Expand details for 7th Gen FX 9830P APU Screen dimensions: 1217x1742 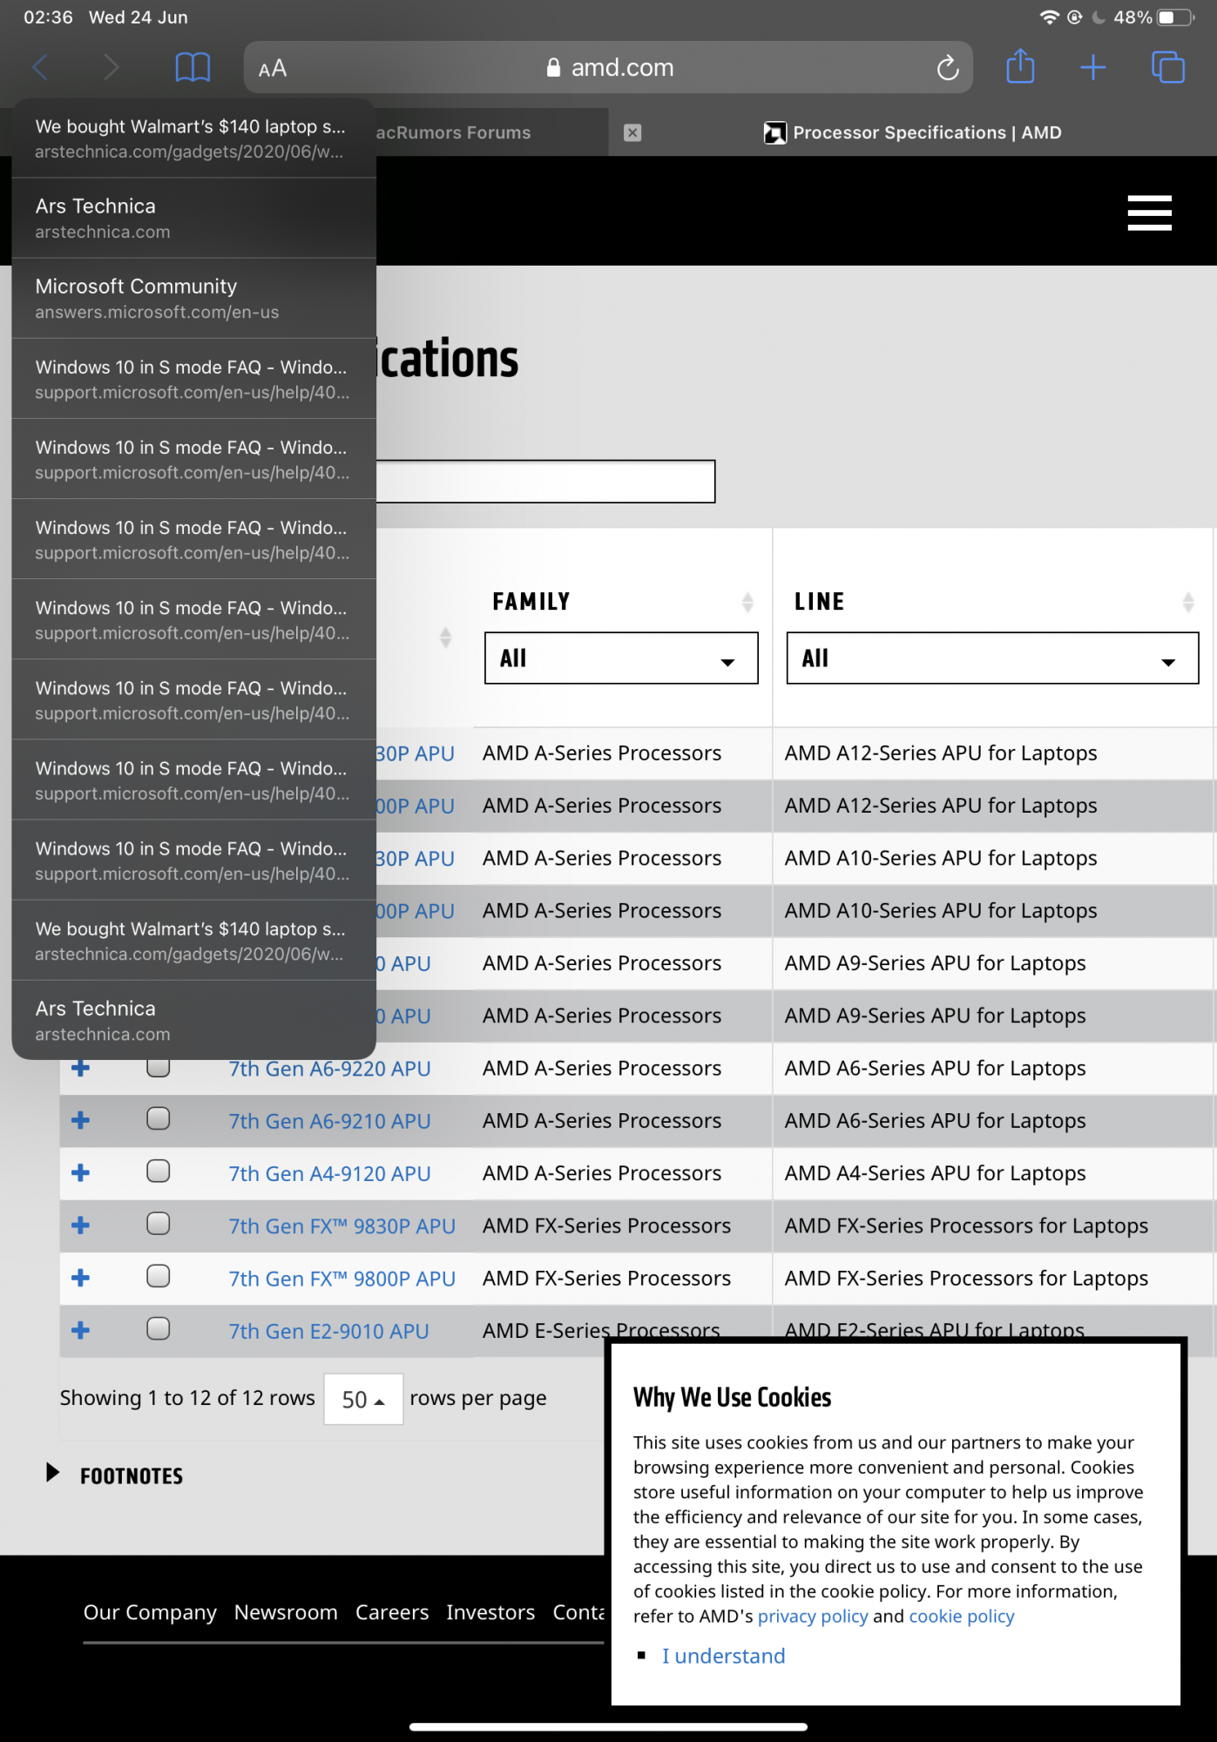tap(81, 1225)
